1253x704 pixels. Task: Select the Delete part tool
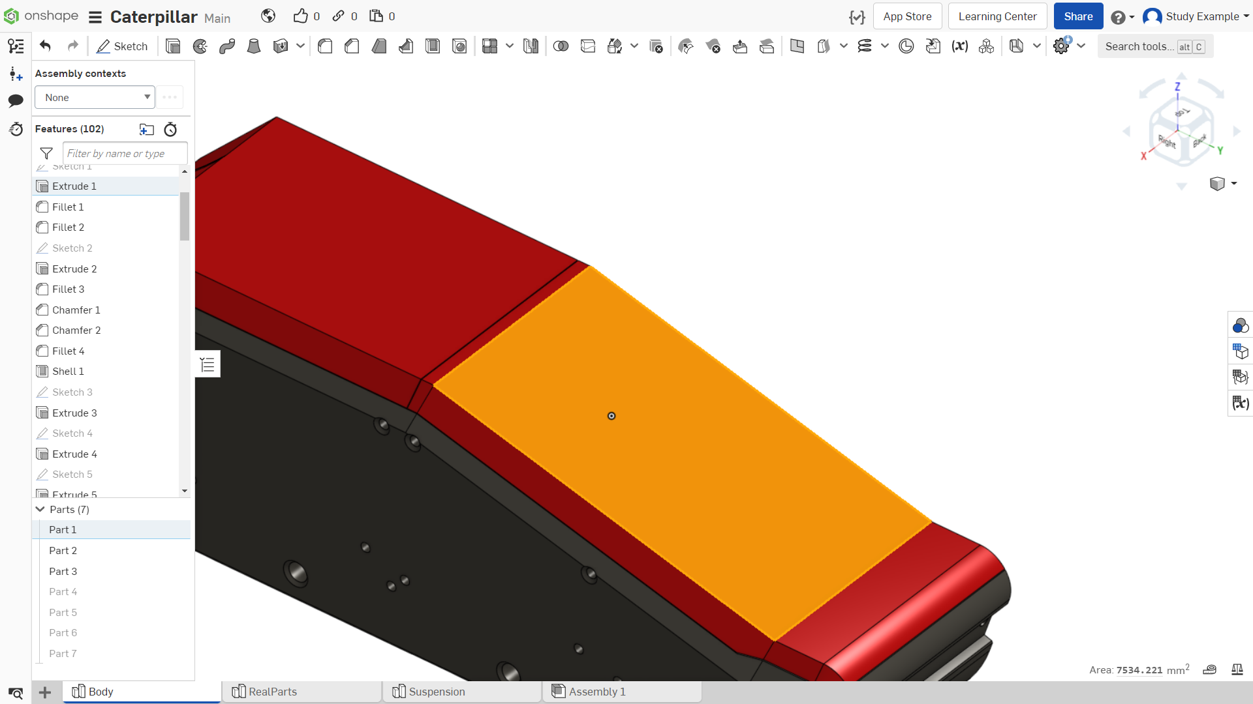[x=656, y=46]
